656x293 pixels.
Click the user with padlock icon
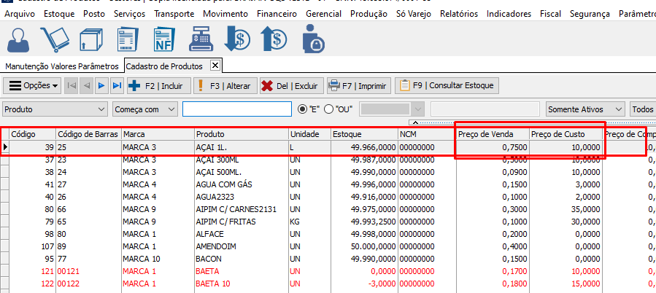[315, 39]
